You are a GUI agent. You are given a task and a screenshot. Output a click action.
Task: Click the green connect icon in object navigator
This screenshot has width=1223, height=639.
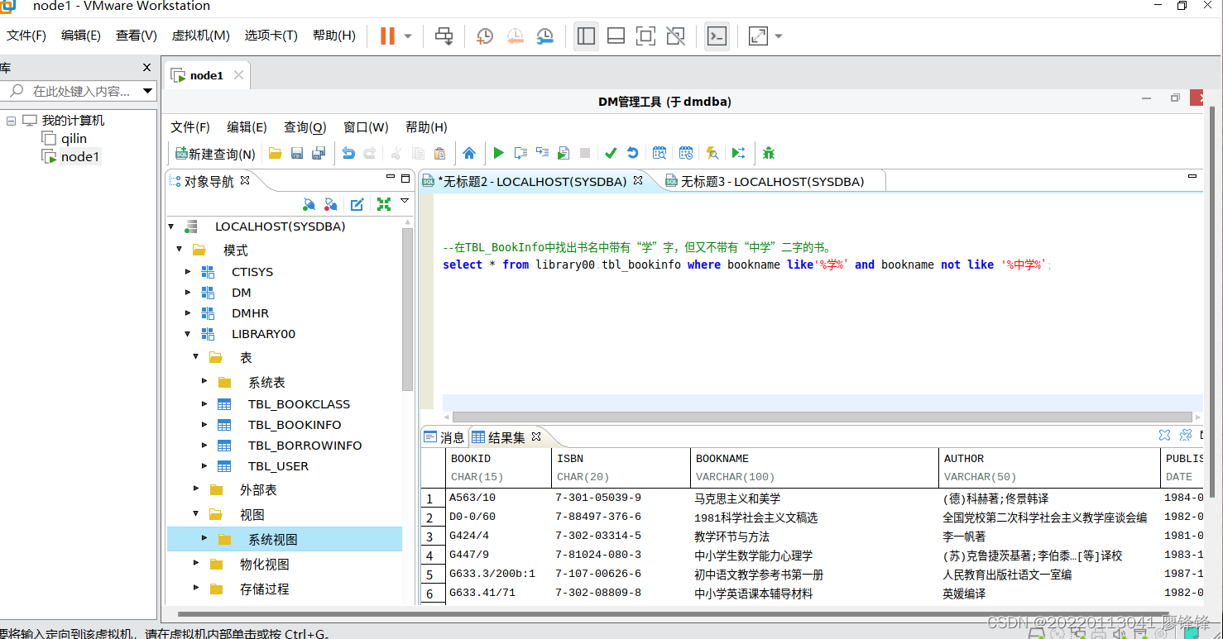[309, 204]
